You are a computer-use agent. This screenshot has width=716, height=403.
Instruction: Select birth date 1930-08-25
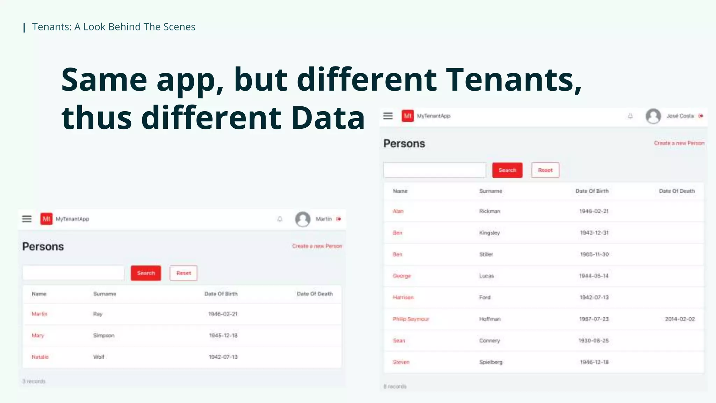(x=594, y=340)
